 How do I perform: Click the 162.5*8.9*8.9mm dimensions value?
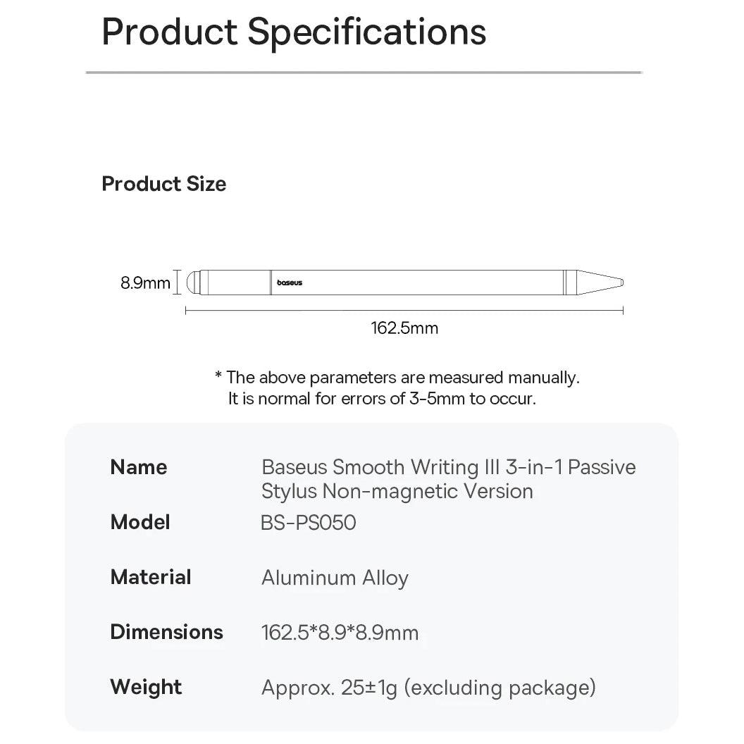coord(340,633)
